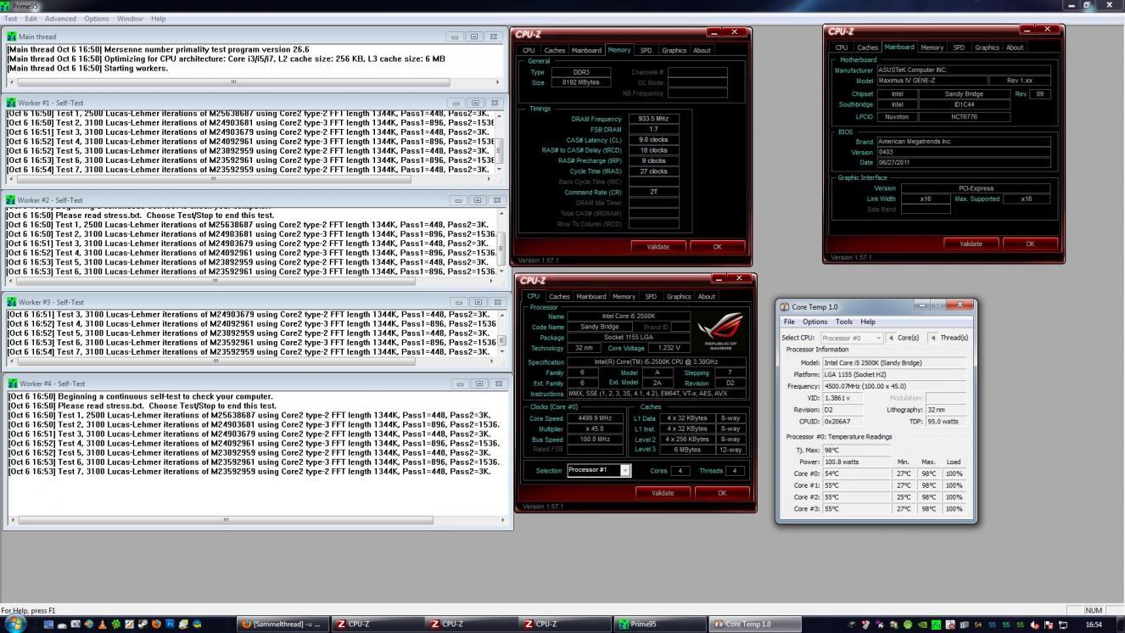Select SPD tab in CPU-Z Memory window

tap(646, 50)
